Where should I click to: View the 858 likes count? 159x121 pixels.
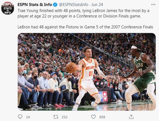coord(102,117)
